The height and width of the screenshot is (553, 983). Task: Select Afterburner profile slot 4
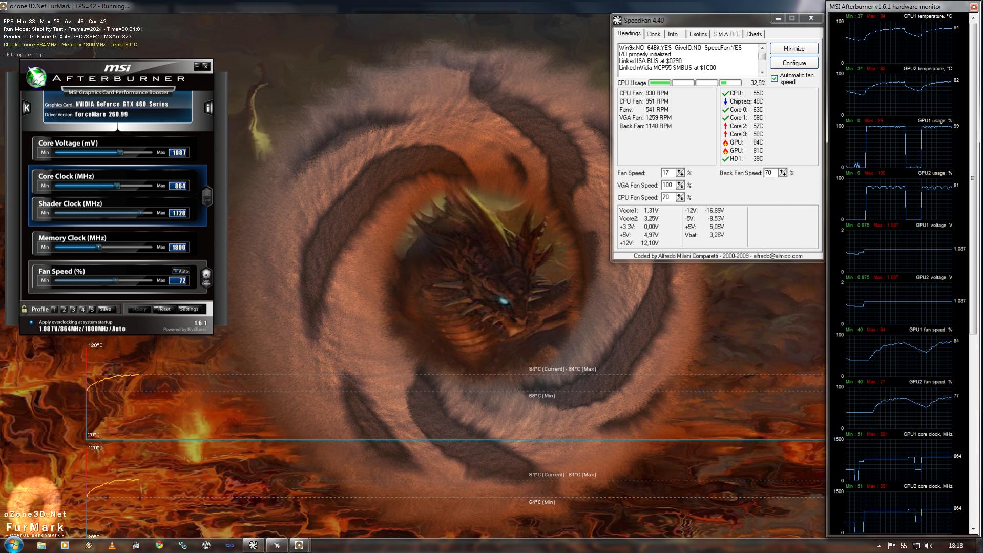coord(82,309)
